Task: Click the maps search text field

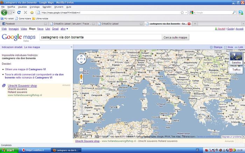Action: 101,37
